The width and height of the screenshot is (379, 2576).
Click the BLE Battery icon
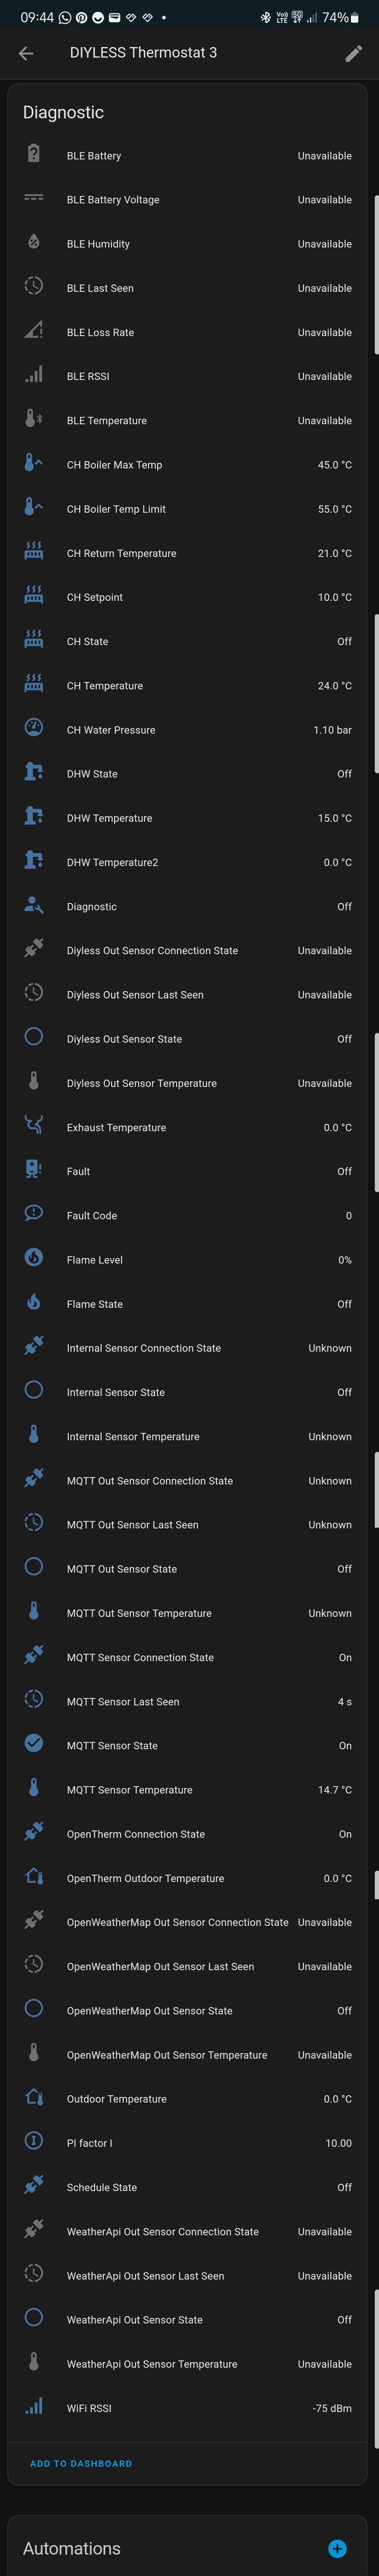click(33, 154)
